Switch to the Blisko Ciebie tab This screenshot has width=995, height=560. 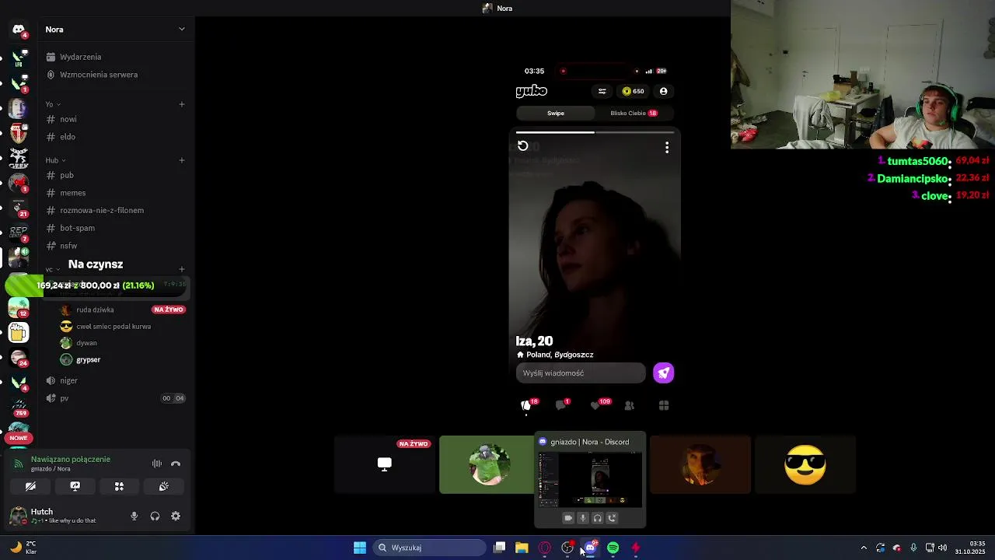(x=634, y=114)
